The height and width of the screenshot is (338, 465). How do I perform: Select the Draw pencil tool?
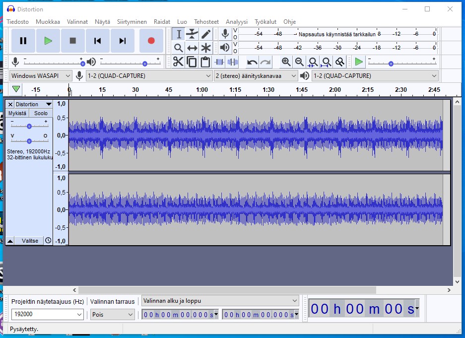tap(206, 34)
